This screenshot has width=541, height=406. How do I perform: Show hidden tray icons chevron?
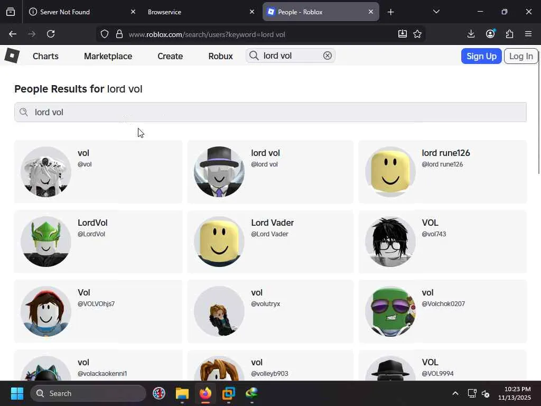[x=455, y=393]
